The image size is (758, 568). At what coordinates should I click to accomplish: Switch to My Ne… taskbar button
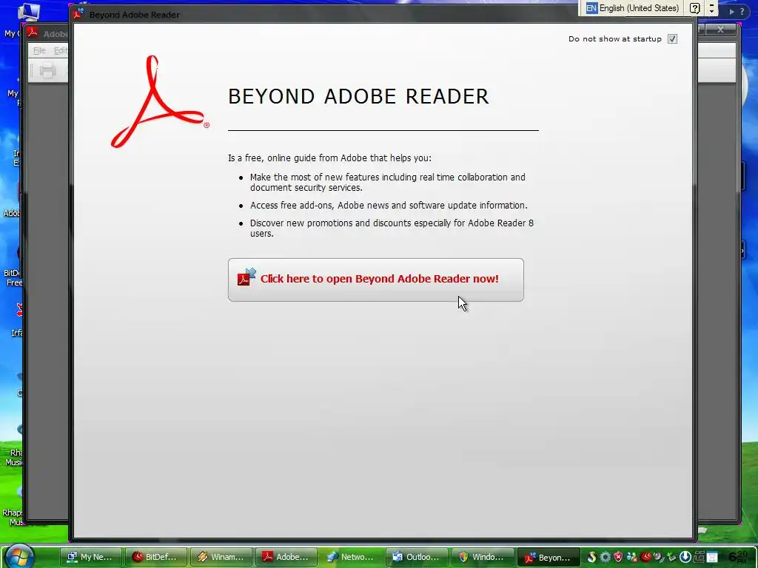pos(90,557)
